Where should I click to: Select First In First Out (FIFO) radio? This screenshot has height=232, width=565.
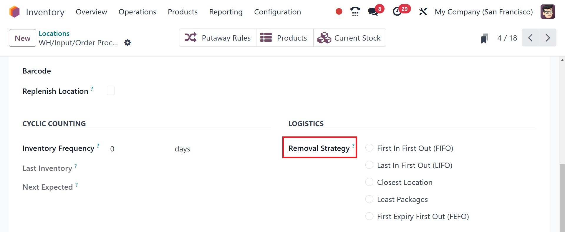(x=369, y=148)
